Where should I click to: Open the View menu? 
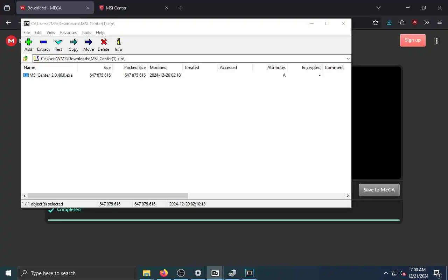pos(51,33)
